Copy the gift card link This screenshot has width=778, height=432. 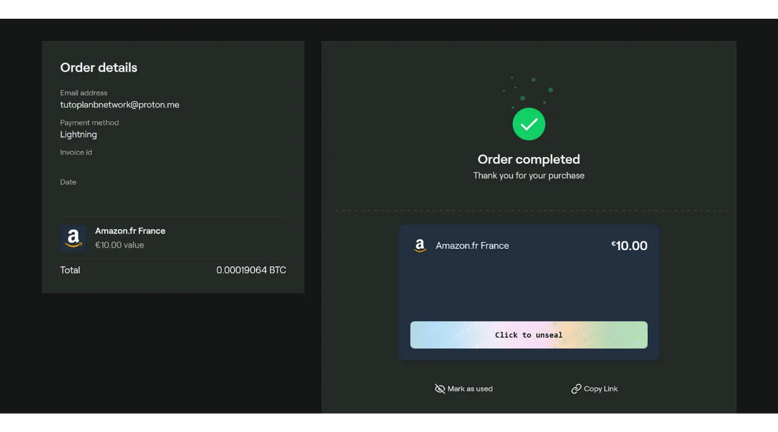point(594,388)
